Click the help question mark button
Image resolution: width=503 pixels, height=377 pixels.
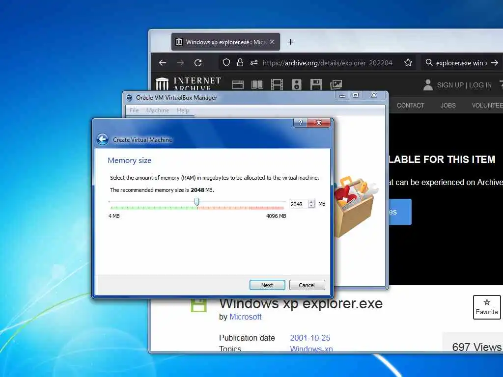point(300,123)
